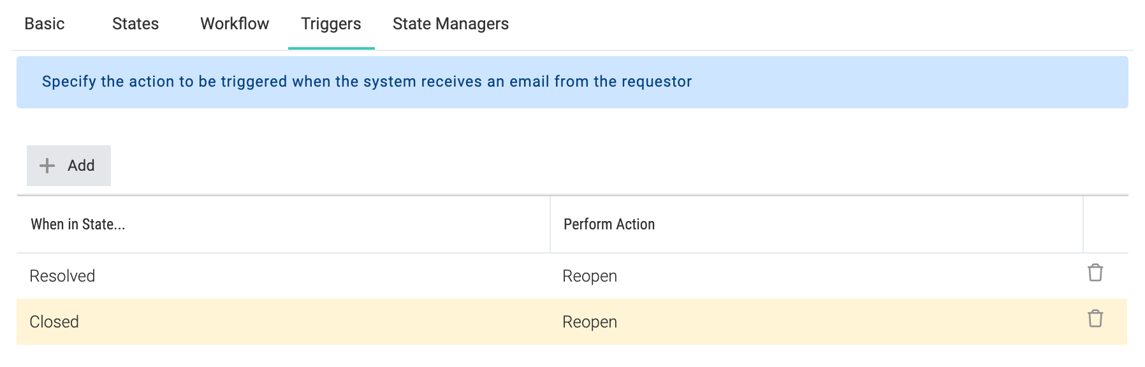1145x367 pixels.
Task: Go to the Workflow tab
Action: 235,24
